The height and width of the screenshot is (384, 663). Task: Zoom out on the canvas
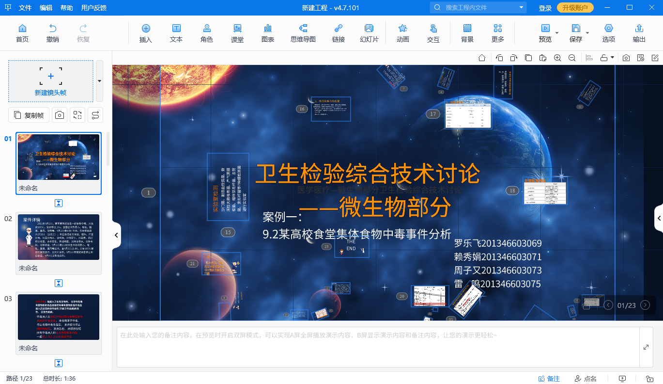coord(572,58)
